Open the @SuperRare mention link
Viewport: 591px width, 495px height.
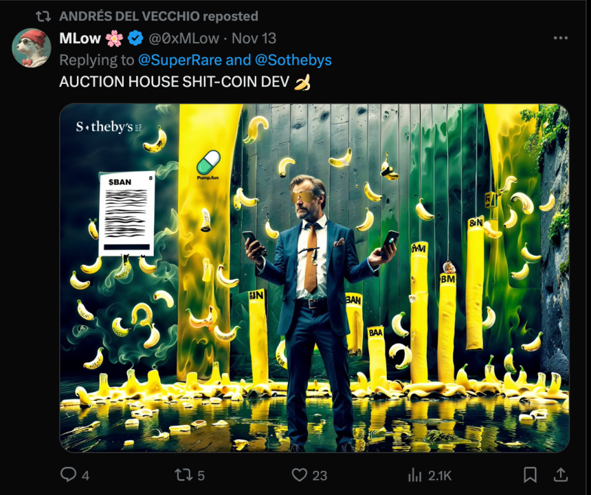coord(180,60)
